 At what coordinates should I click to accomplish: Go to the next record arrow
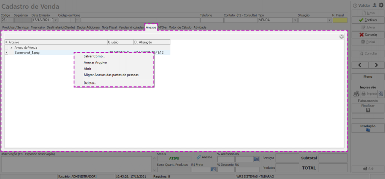coord(376,65)
